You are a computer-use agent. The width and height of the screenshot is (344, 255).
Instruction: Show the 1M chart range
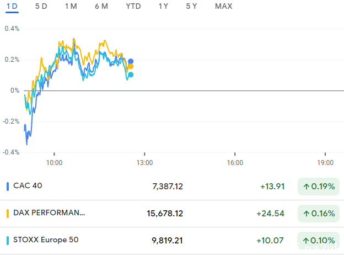(71, 7)
